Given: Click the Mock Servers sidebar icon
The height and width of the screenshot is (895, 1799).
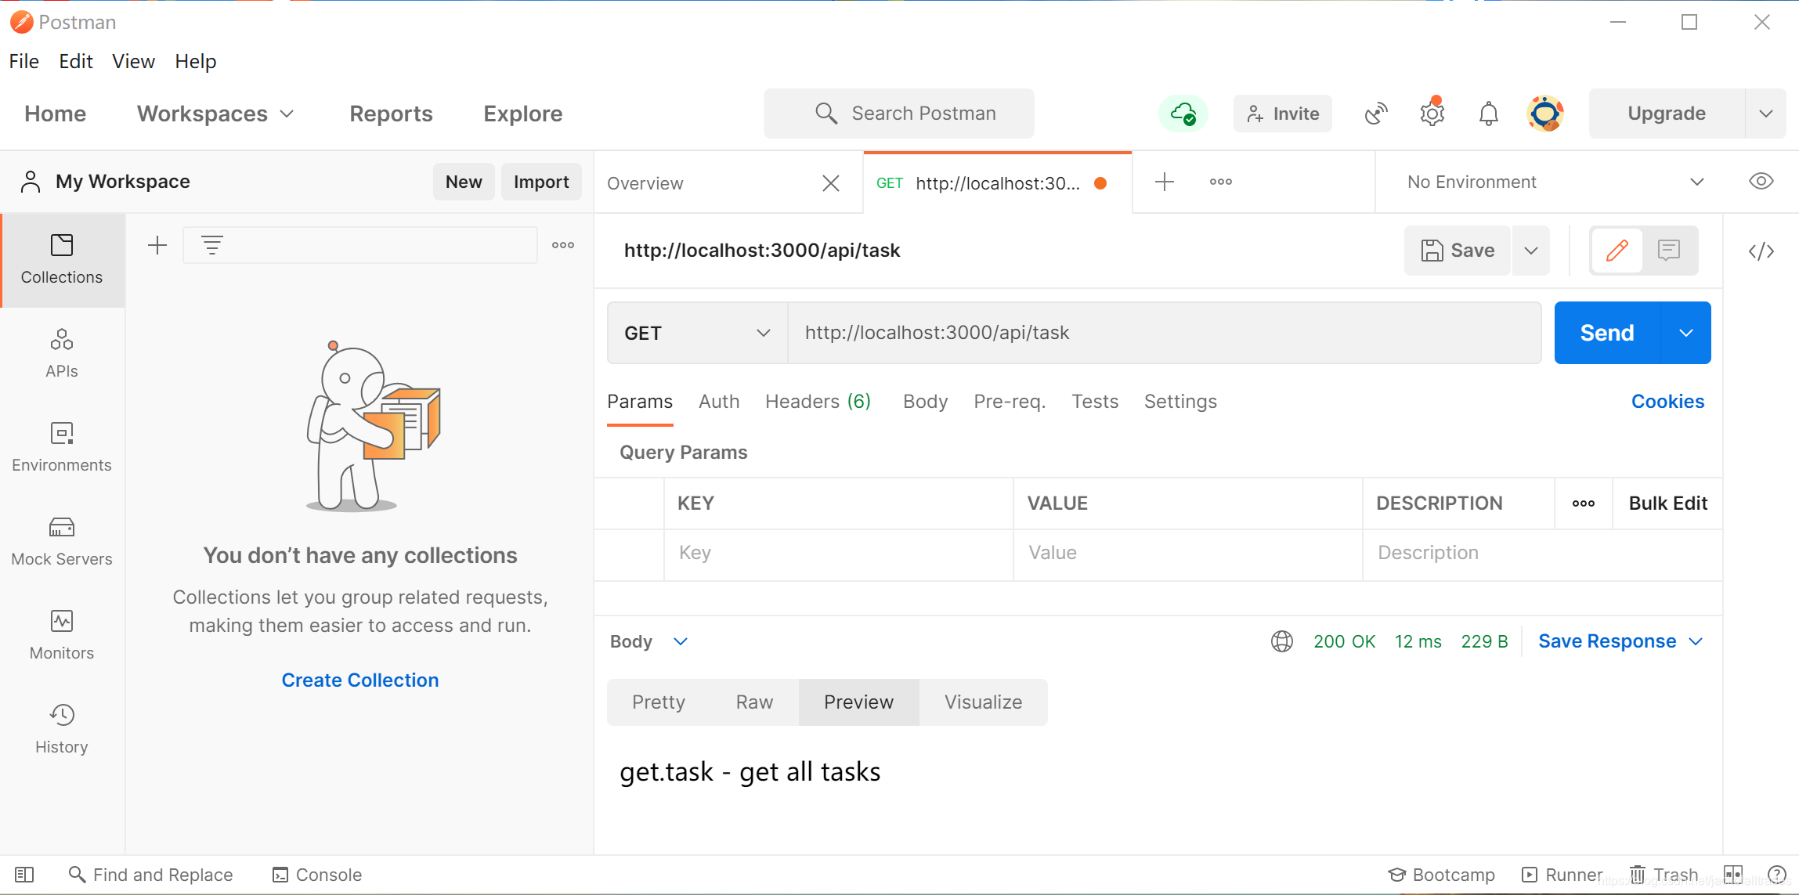Looking at the screenshot, I should (x=62, y=540).
